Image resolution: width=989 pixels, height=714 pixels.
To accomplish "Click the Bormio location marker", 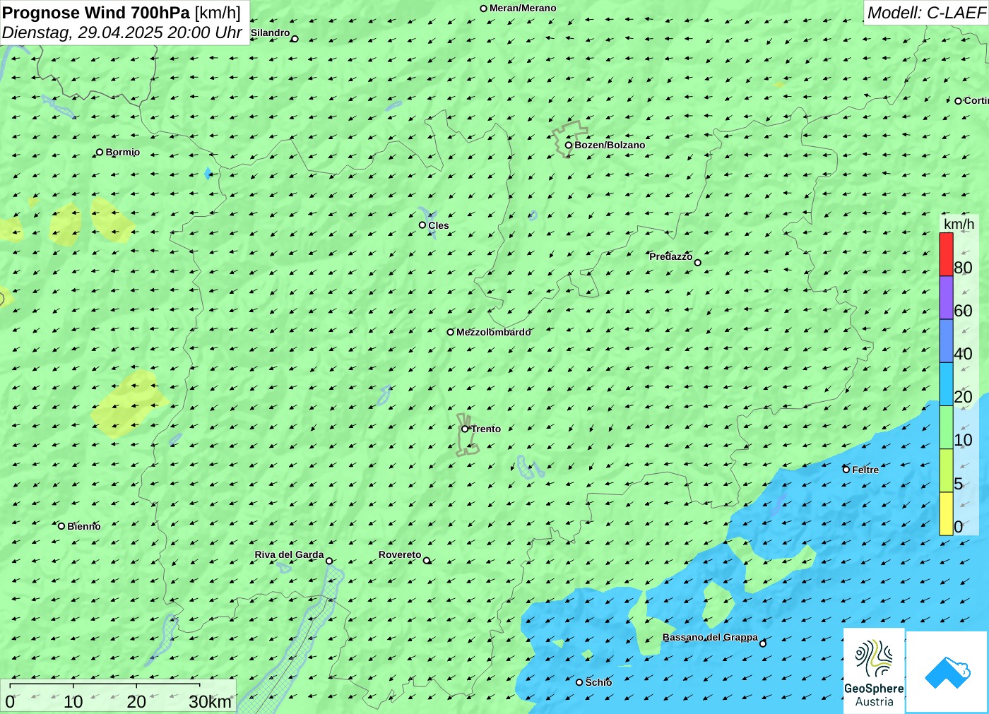I will point(100,152).
